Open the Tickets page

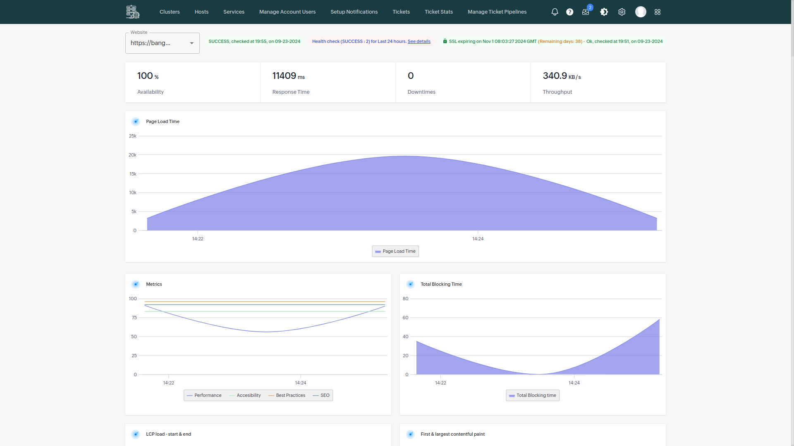pyautogui.click(x=401, y=12)
